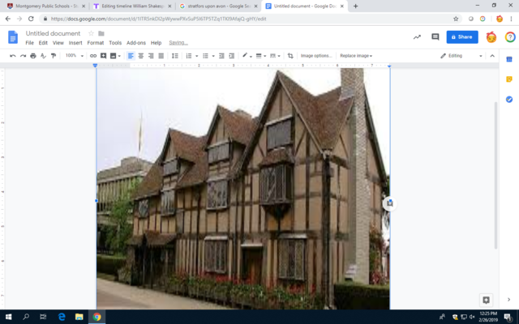Toggle center alignment
The width and height of the screenshot is (519, 324).
(x=141, y=56)
